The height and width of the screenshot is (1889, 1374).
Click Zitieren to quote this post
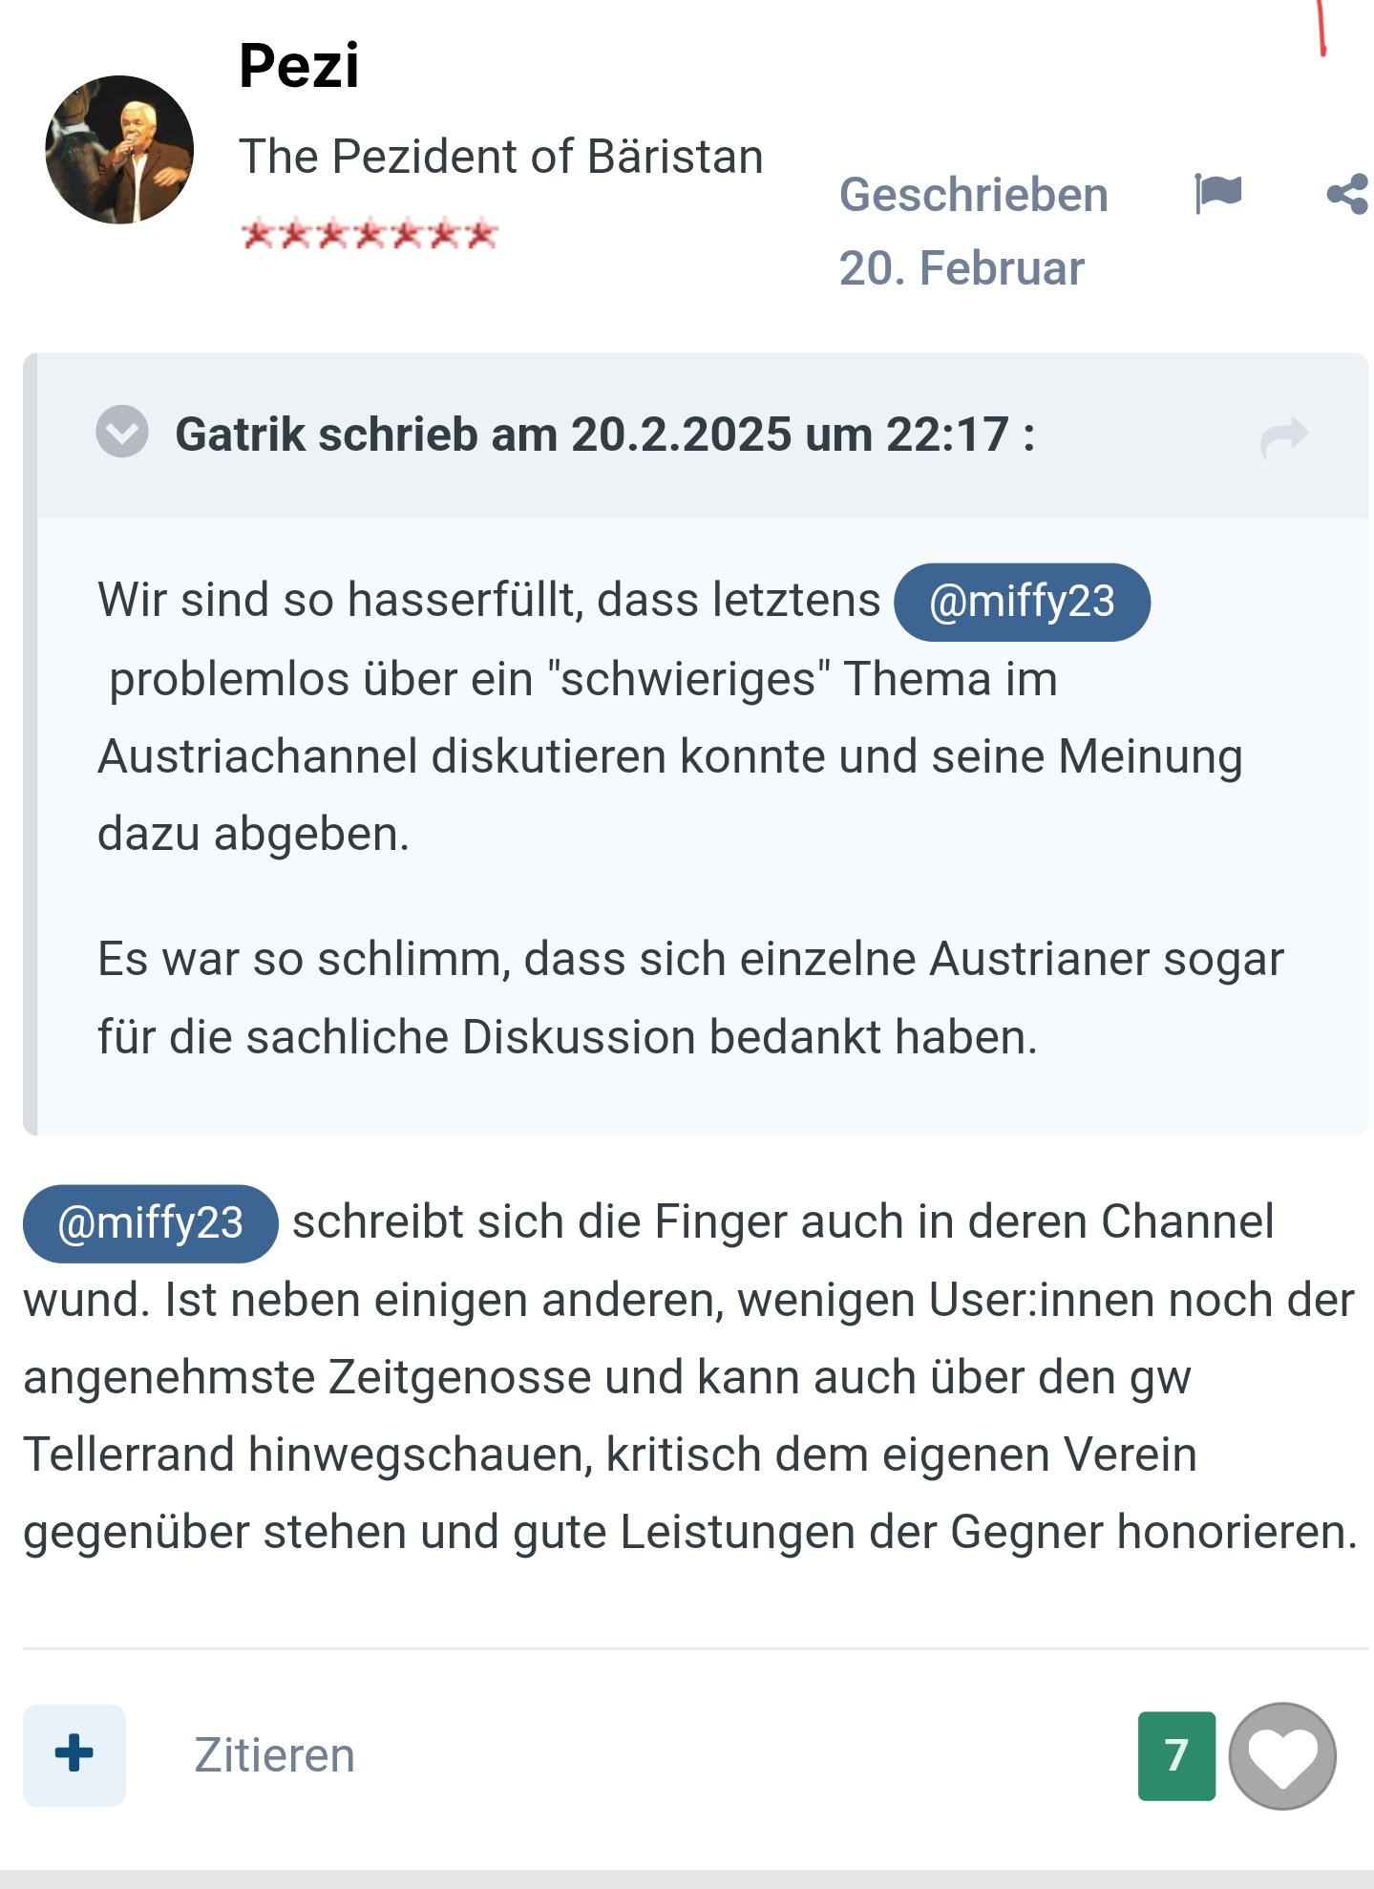coord(275,1755)
